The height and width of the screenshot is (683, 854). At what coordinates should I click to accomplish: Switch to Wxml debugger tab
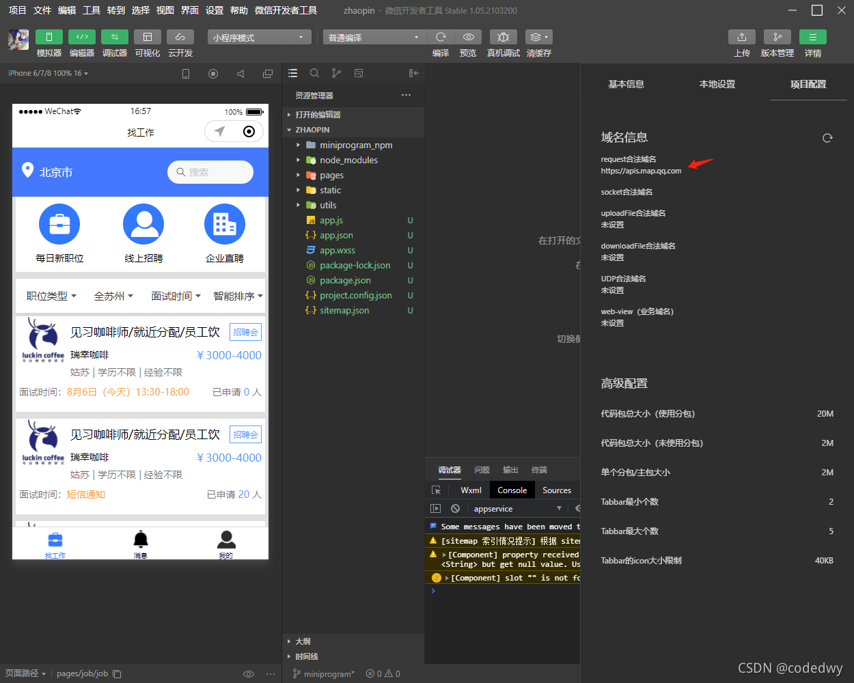click(471, 490)
